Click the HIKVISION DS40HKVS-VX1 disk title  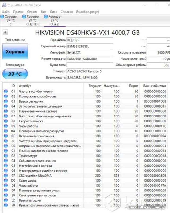[87, 32]
